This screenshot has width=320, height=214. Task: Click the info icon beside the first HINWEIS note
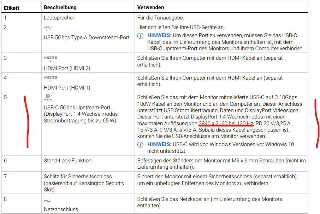(x=140, y=36)
